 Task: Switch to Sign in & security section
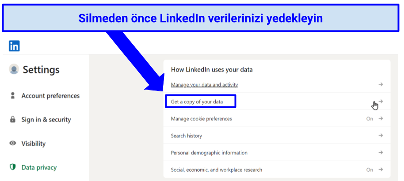pyautogui.click(x=46, y=120)
